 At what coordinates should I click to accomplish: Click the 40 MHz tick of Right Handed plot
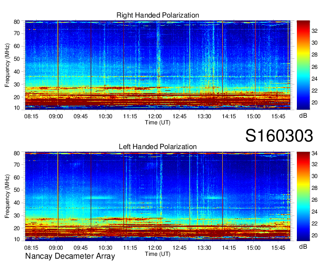(17, 72)
